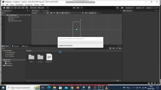The height and width of the screenshot is (90, 161).
Task: Open the Account dropdown
Action: tap(130, 8)
